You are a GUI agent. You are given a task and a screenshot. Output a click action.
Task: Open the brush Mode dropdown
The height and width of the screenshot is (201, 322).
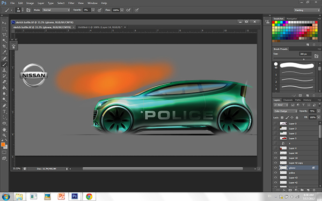coord(56,10)
